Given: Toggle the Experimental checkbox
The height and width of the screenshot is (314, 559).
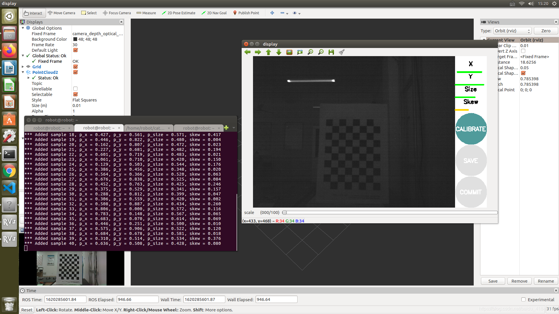Looking at the screenshot, I should (523, 299).
